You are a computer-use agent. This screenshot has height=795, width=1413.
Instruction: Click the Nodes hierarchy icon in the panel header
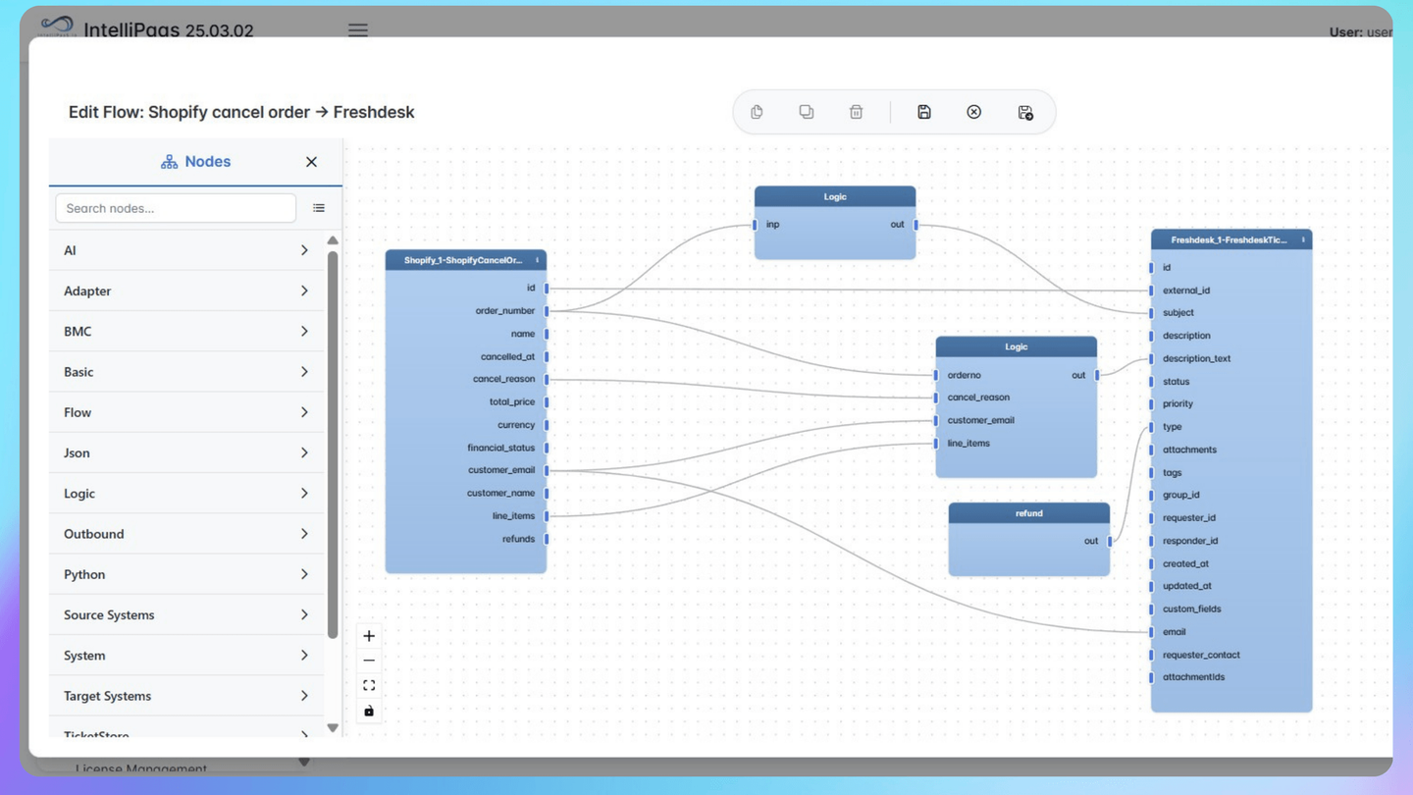pyautogui.click(x=169, y=162)
